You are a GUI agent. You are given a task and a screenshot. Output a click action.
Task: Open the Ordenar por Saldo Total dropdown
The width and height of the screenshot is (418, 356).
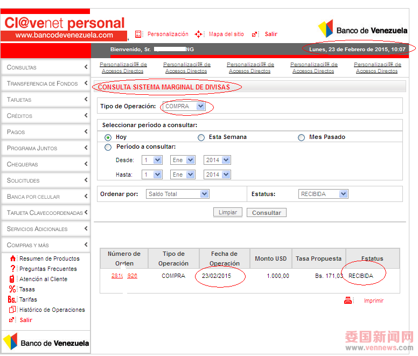[178, 194]
